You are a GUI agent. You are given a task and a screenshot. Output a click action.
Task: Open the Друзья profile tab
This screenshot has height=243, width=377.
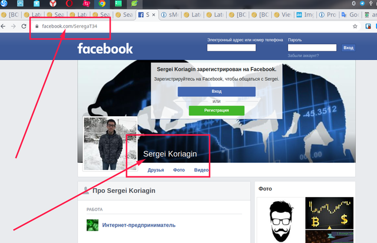(x=156, y=170)
